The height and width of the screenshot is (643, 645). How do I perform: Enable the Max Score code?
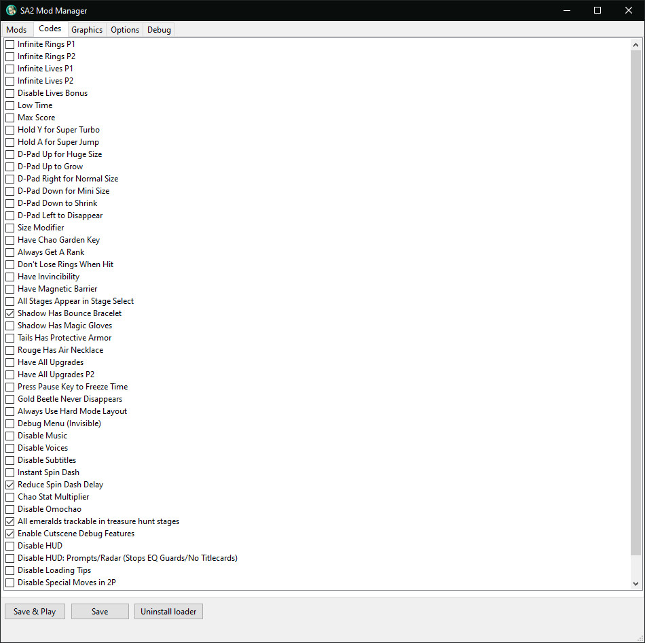coord(10,118)
